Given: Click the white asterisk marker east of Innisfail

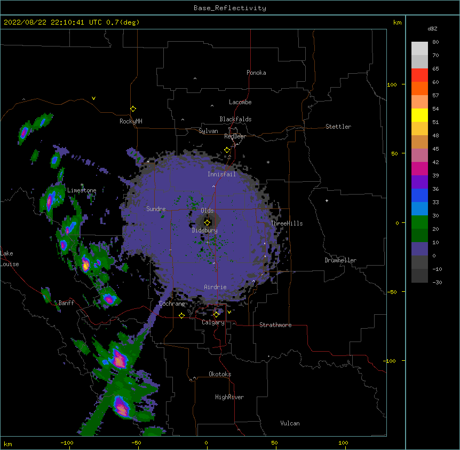Looking at the screenshot, I should 268,162.
